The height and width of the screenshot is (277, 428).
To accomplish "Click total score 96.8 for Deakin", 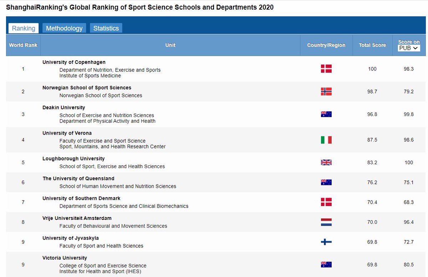I will coord(372,114).
